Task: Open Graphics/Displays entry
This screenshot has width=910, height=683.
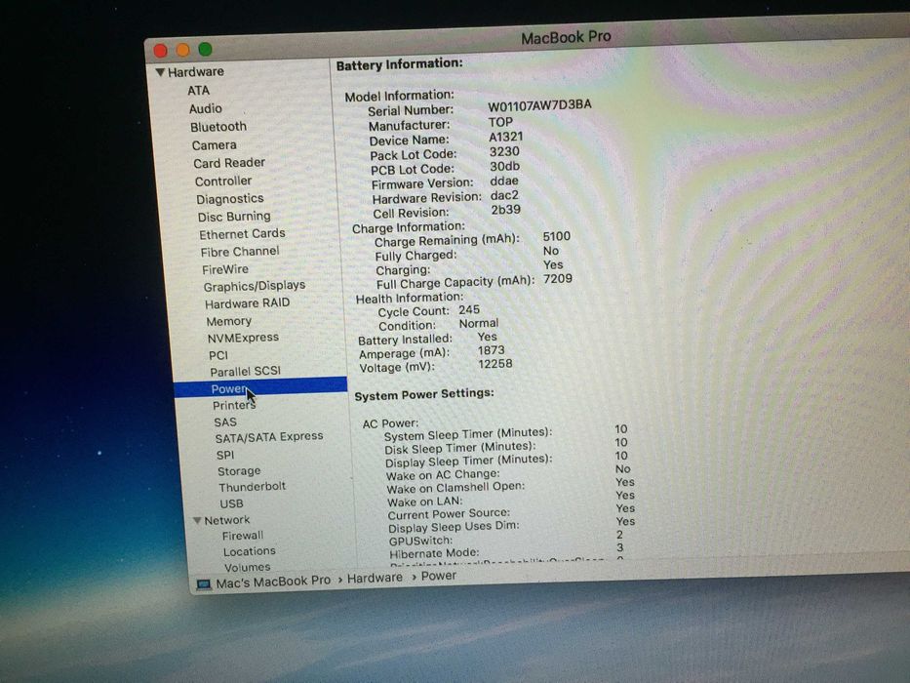Action: click(255, 286)
